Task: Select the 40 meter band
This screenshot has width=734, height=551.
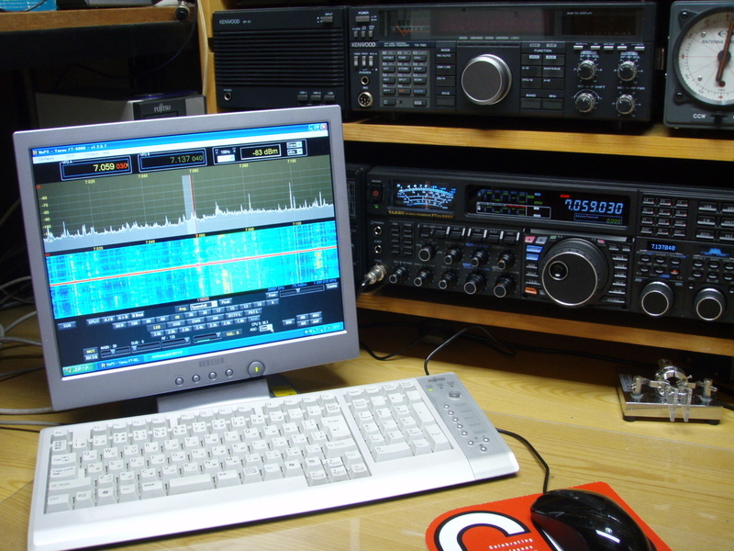Action: click(177, 318)
